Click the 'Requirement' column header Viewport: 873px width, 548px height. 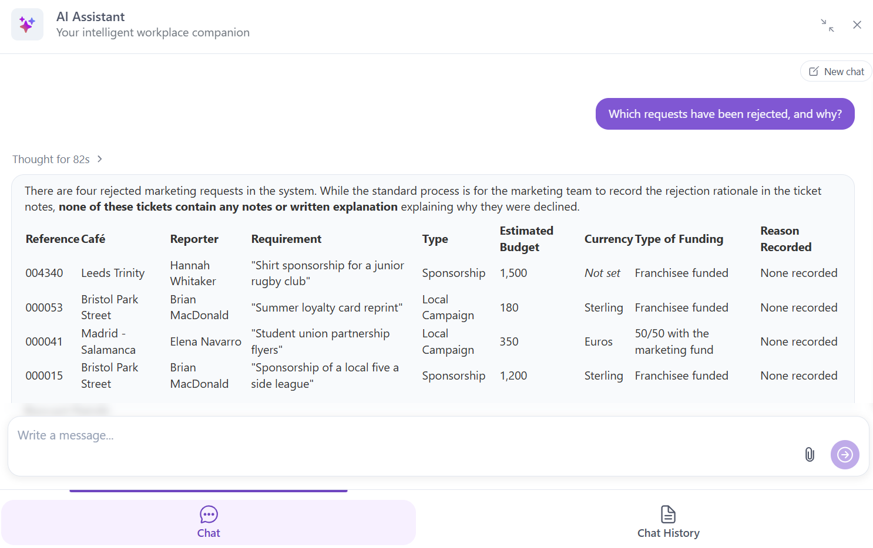click(x=286, y=239)
